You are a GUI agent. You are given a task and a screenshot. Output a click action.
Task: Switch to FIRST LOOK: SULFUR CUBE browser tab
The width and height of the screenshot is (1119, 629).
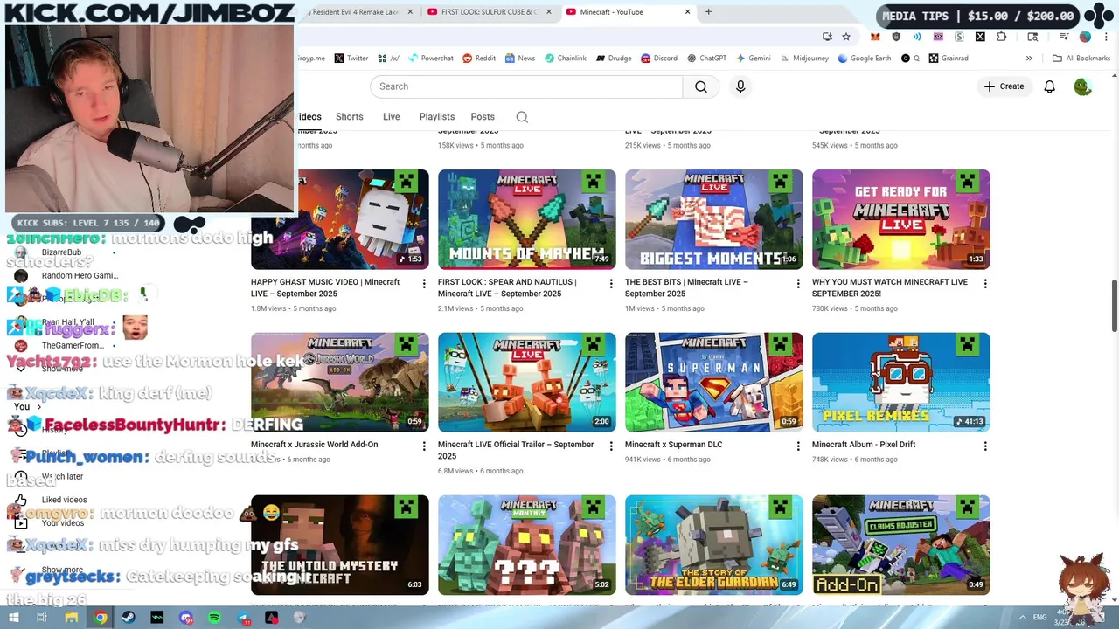coord(490,12)
